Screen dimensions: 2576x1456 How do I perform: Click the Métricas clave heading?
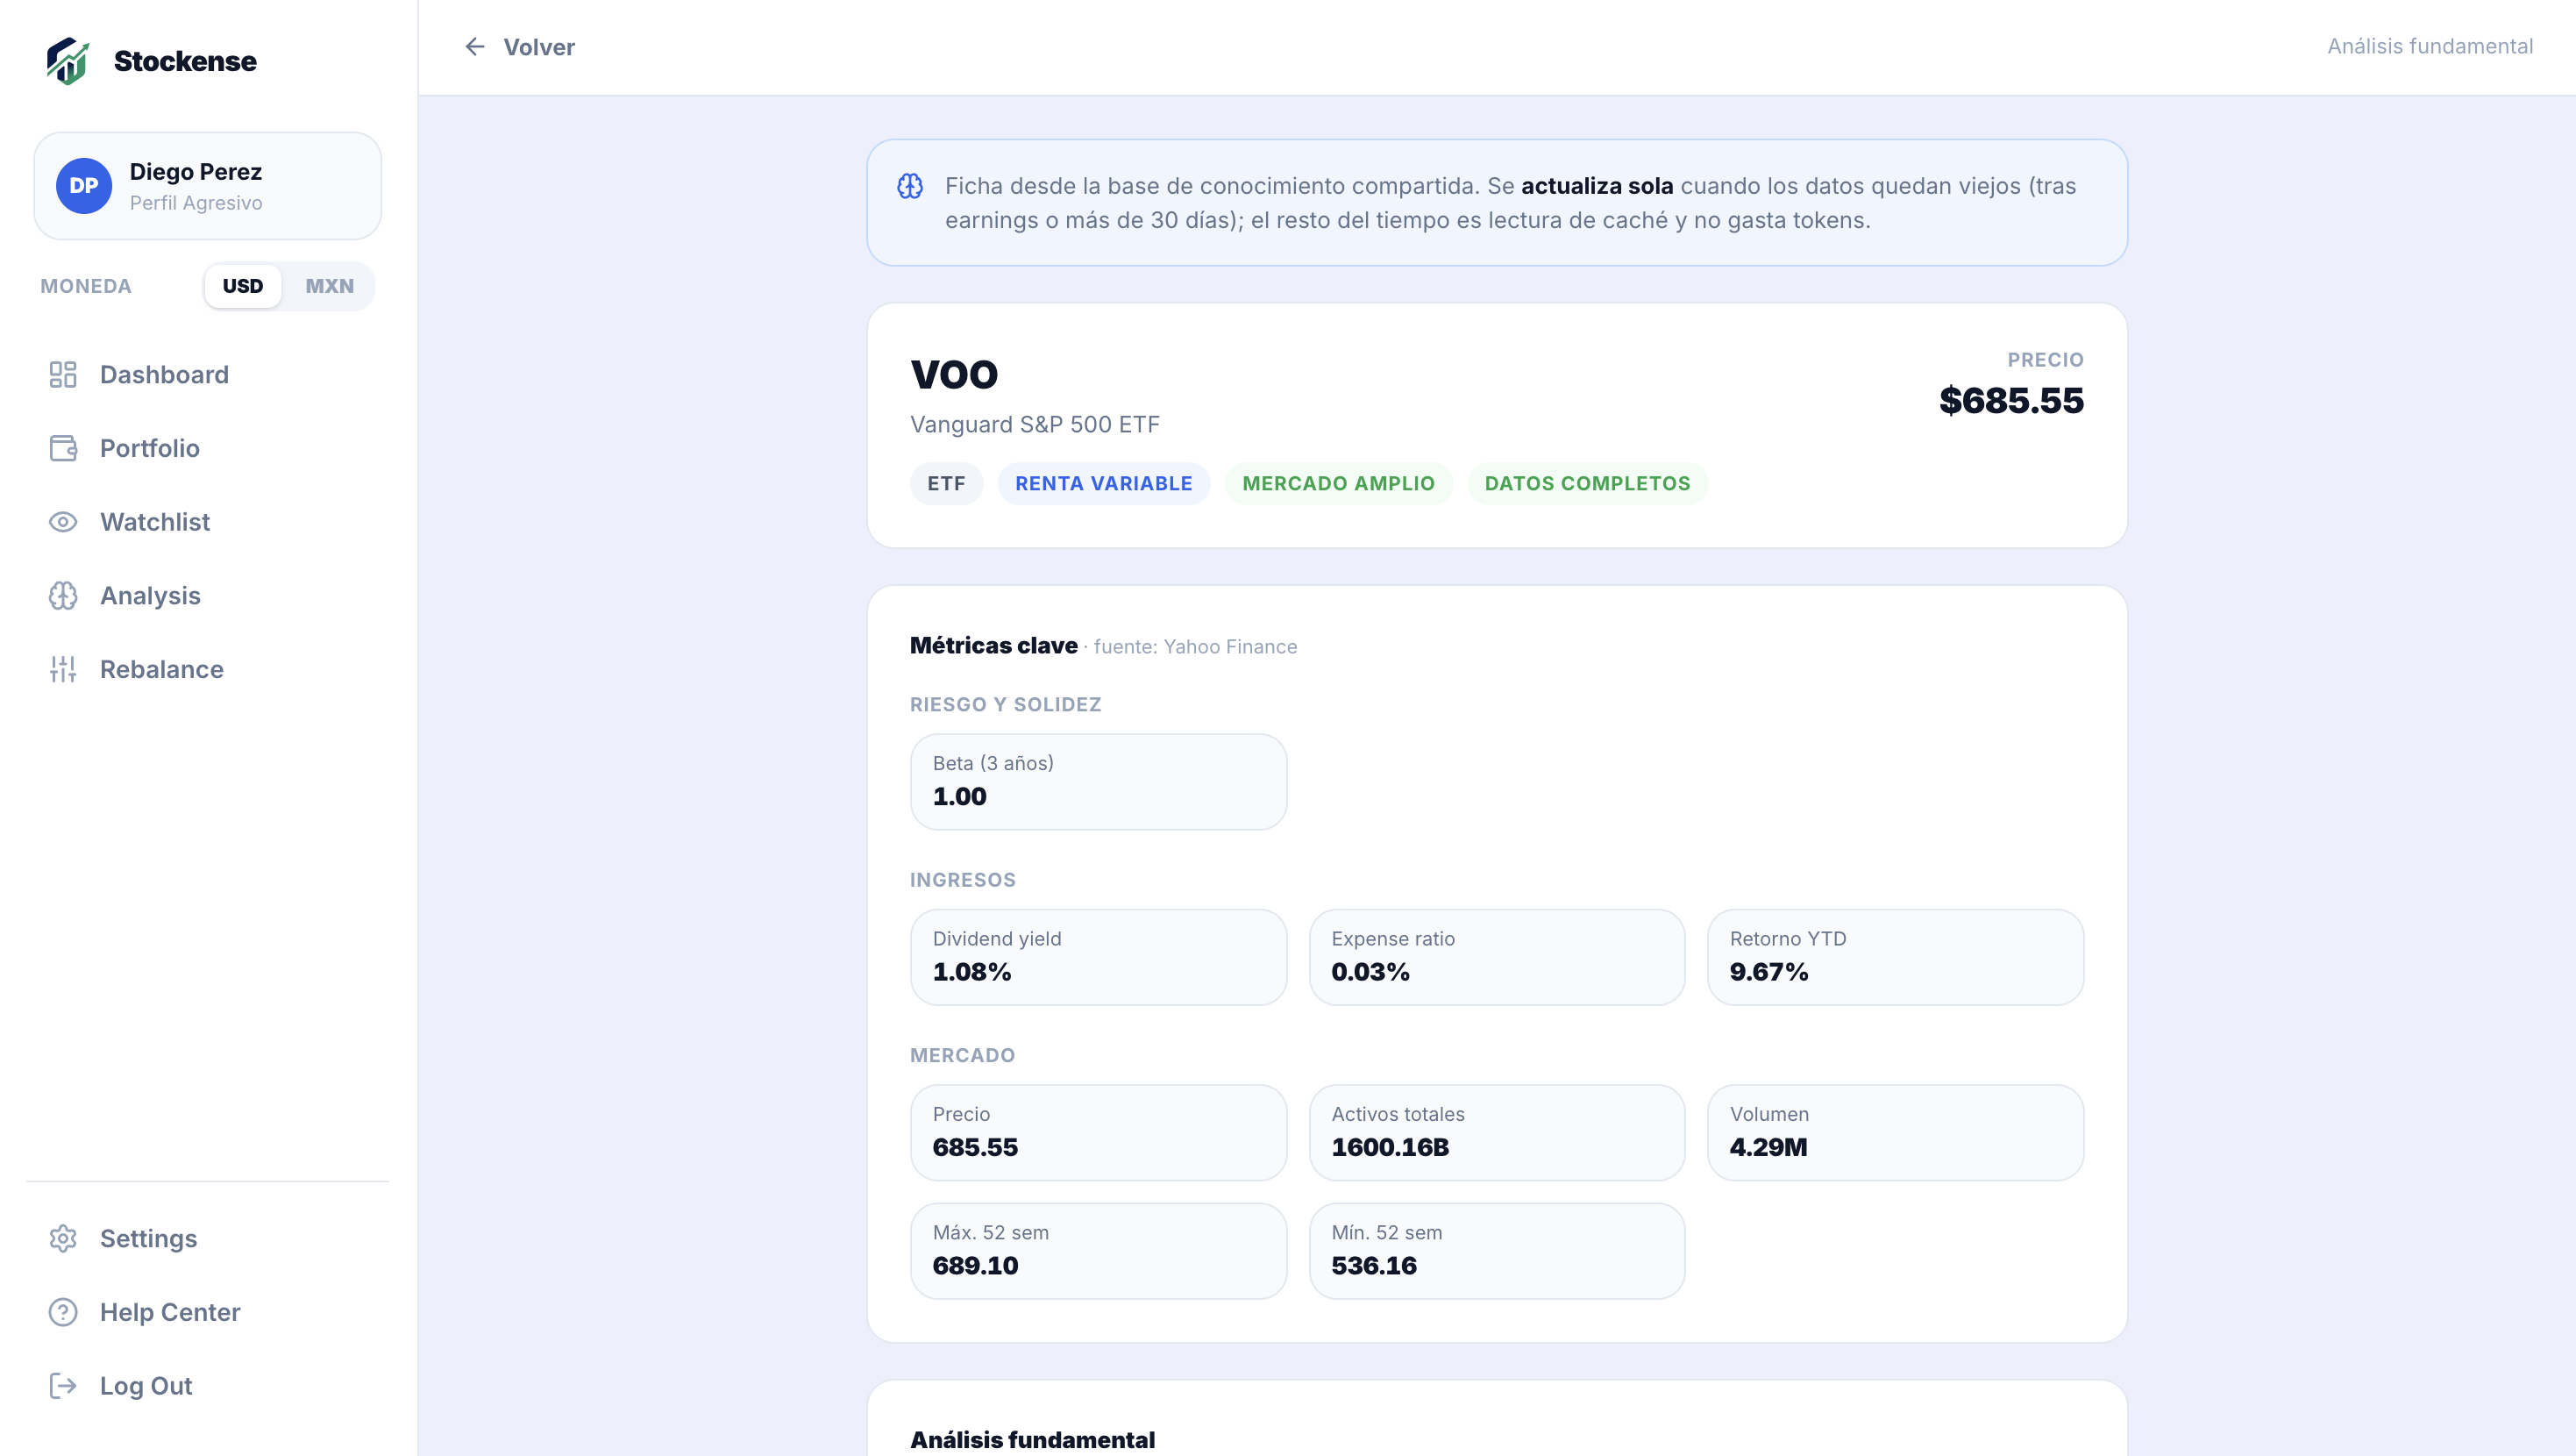[x=994, y=646]
